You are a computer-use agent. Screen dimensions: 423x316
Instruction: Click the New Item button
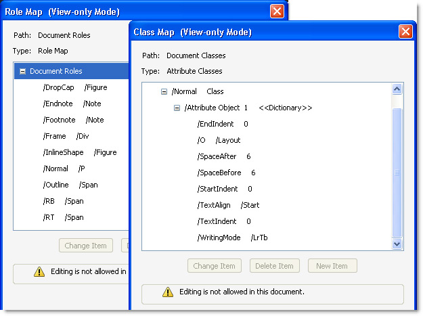click(x=332, y=266)
